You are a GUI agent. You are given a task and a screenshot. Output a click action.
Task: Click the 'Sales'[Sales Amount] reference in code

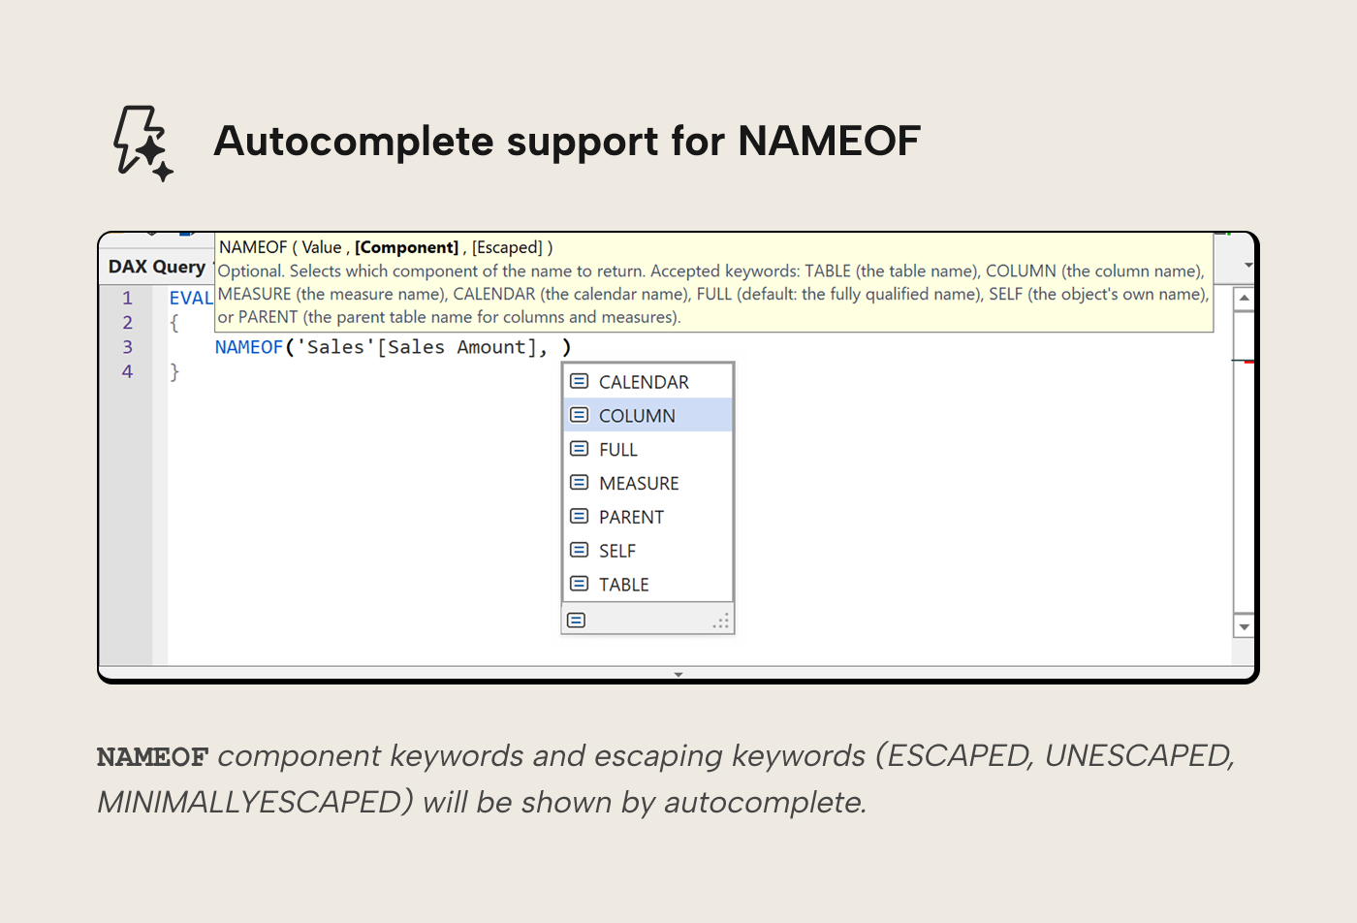coord(417,347)
